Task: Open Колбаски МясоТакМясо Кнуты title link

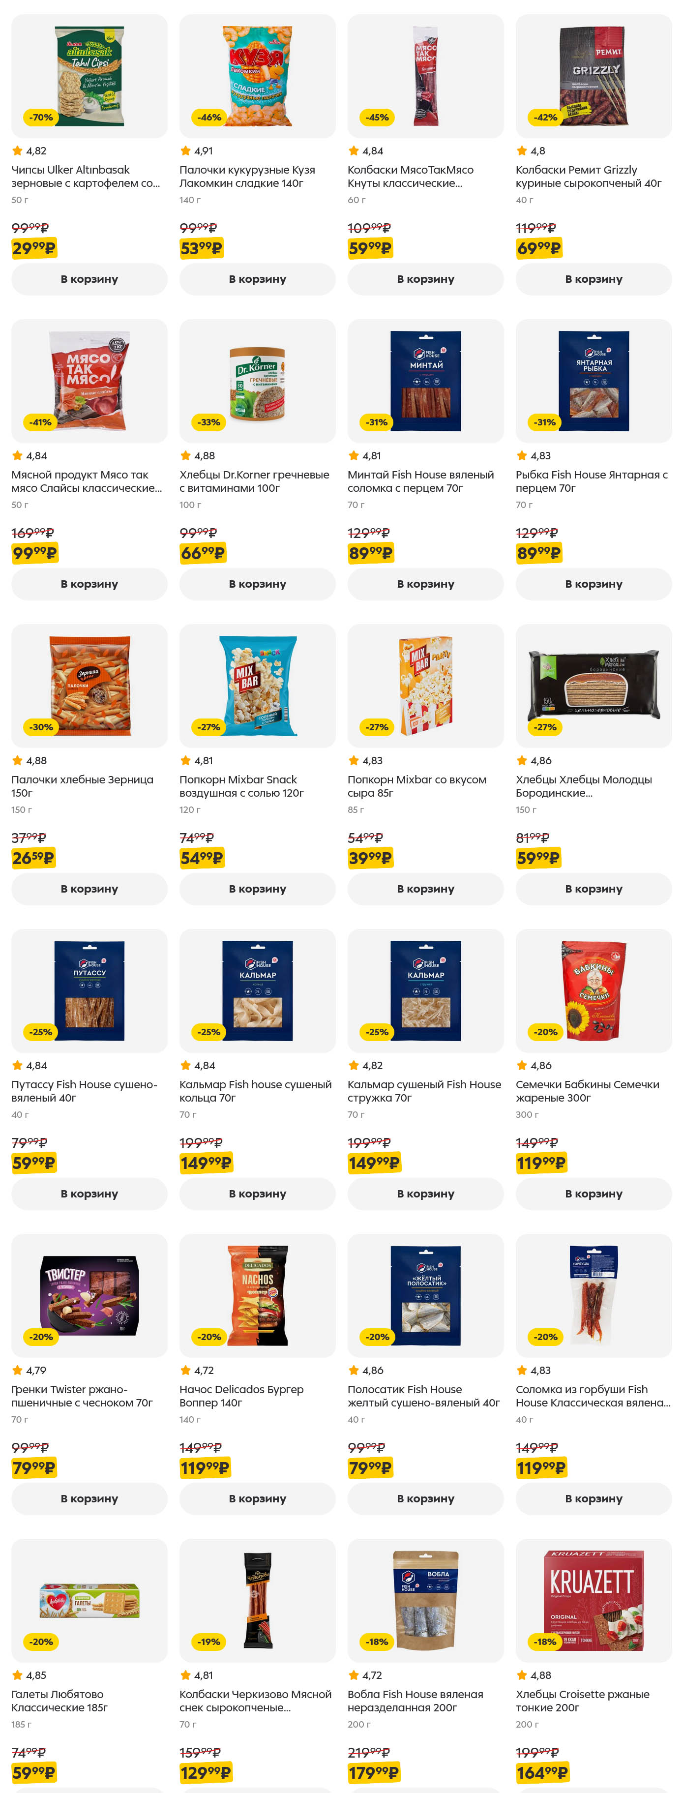Action: [x=410, y=176]
